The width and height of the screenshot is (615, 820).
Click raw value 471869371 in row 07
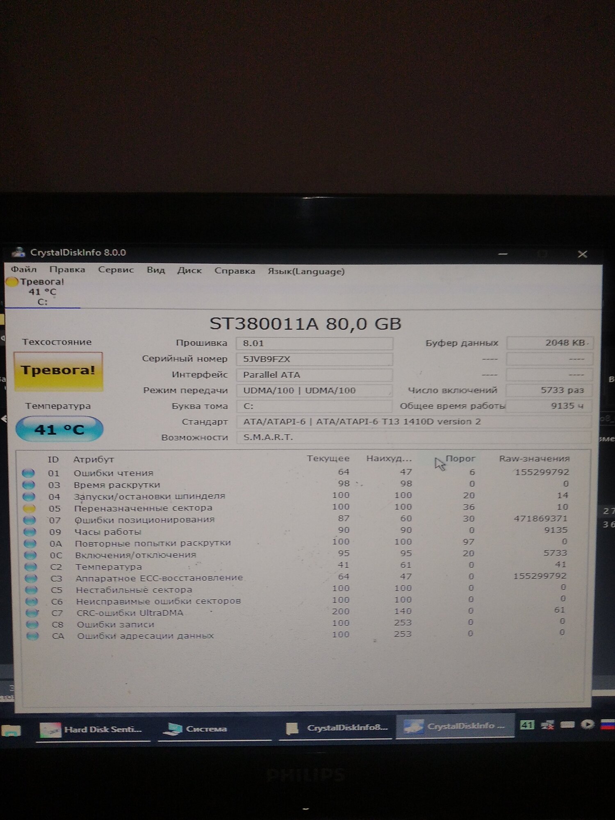click(541, 519)
